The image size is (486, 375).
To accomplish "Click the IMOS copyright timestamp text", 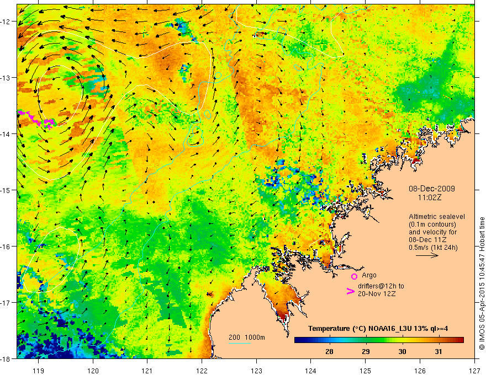I will (x=482, y=283).
